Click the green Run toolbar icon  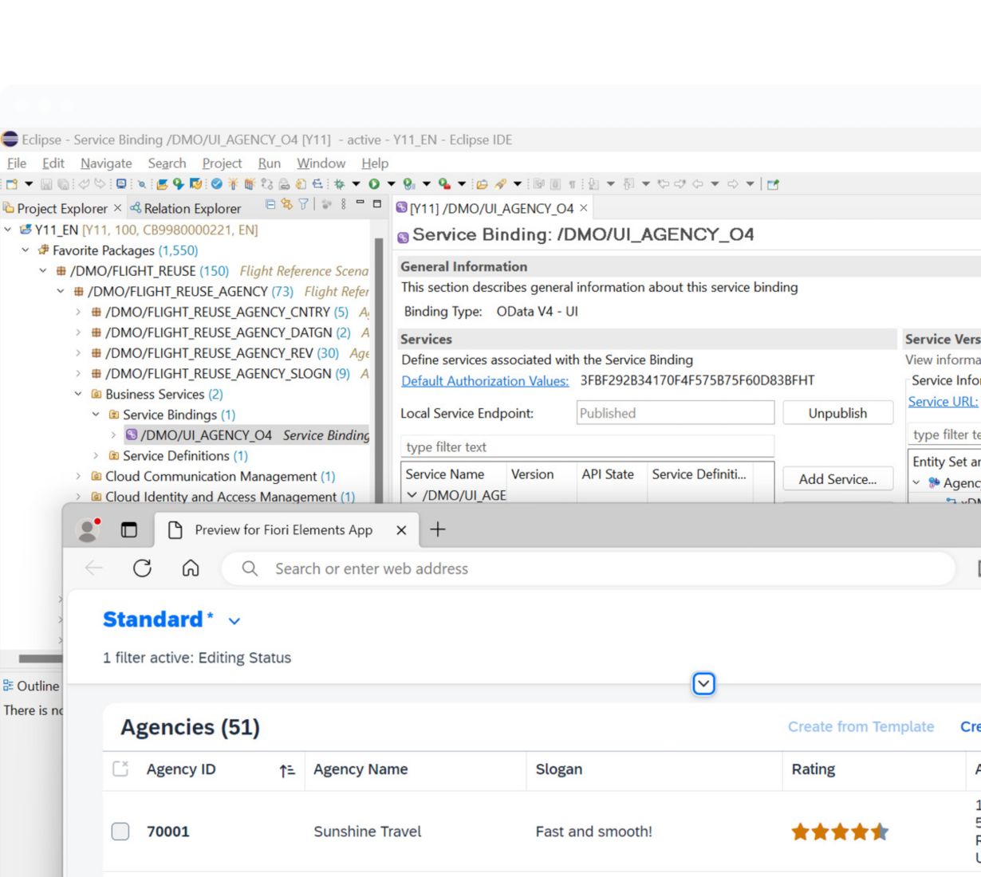(x=373, y=184)
